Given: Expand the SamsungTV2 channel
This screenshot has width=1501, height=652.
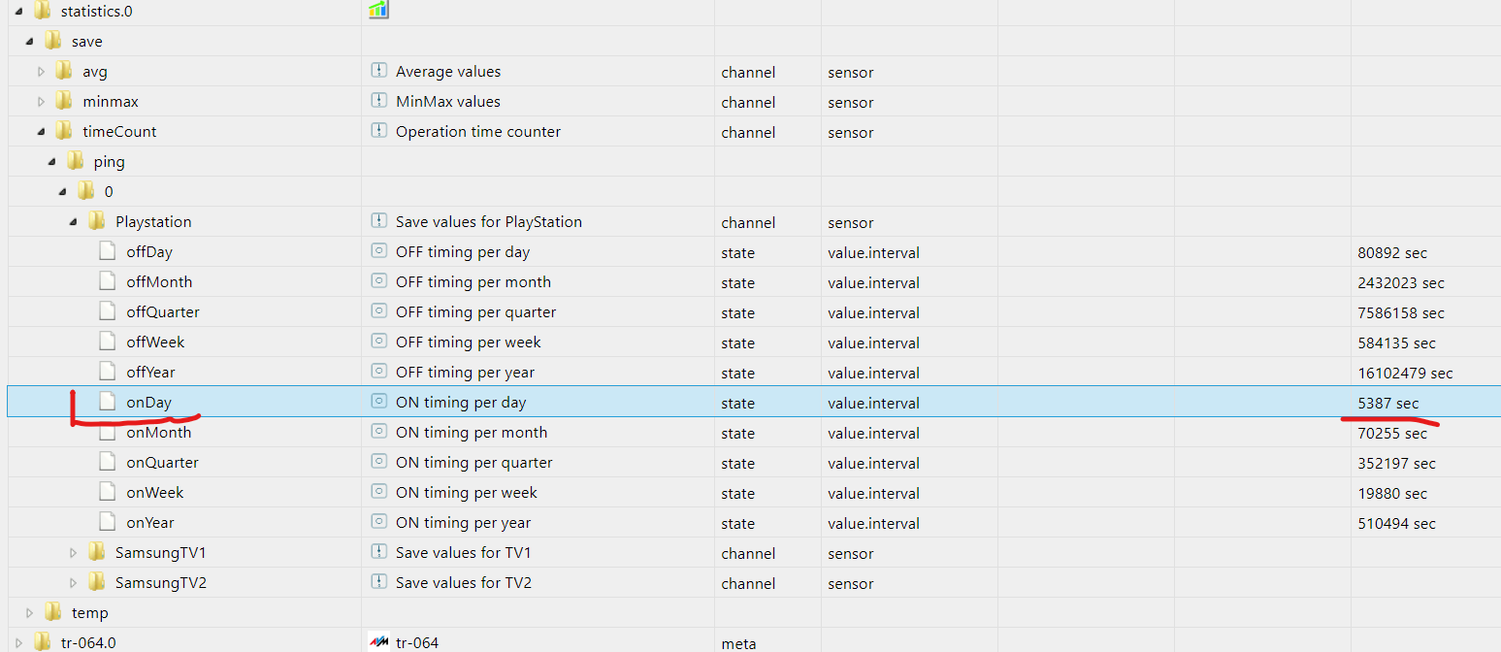Looking at the screenshot, I should pyautogui.click(x=74, y=583).
